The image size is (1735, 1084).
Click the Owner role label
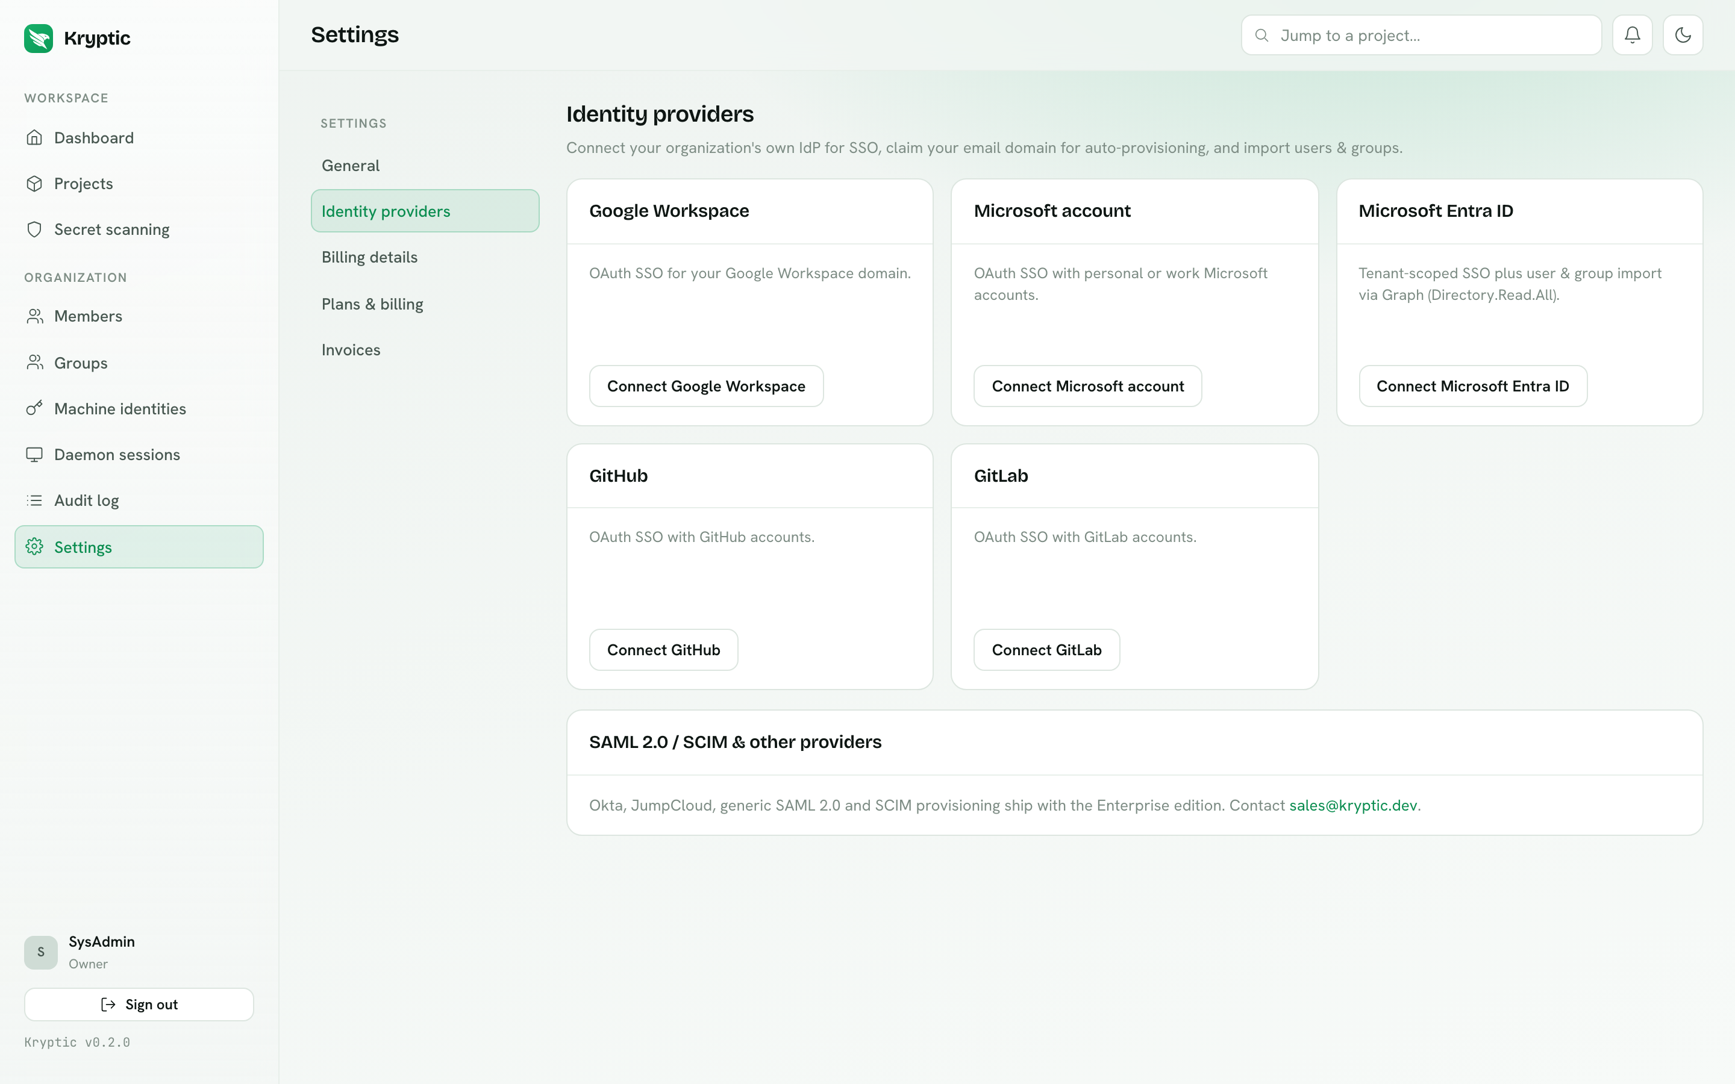tap(88, 964)
